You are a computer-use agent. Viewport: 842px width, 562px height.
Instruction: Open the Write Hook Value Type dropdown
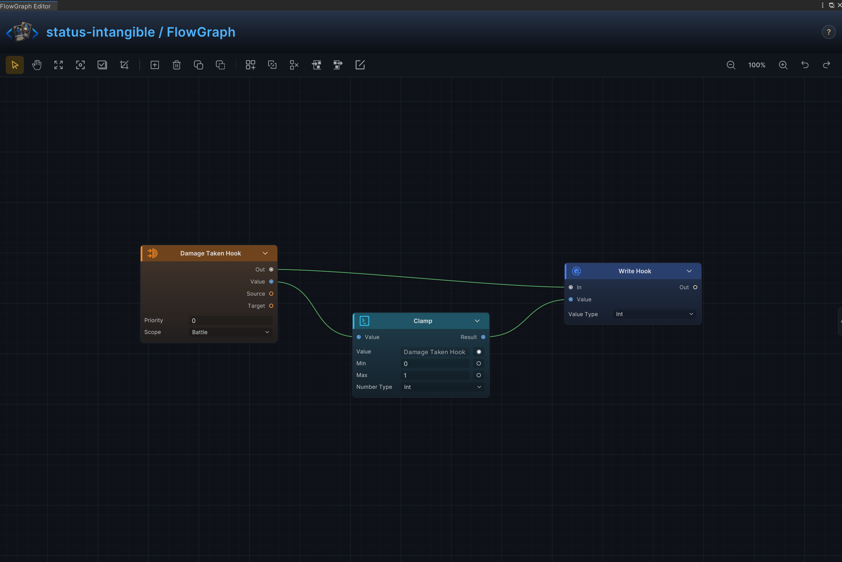(655, 314)
